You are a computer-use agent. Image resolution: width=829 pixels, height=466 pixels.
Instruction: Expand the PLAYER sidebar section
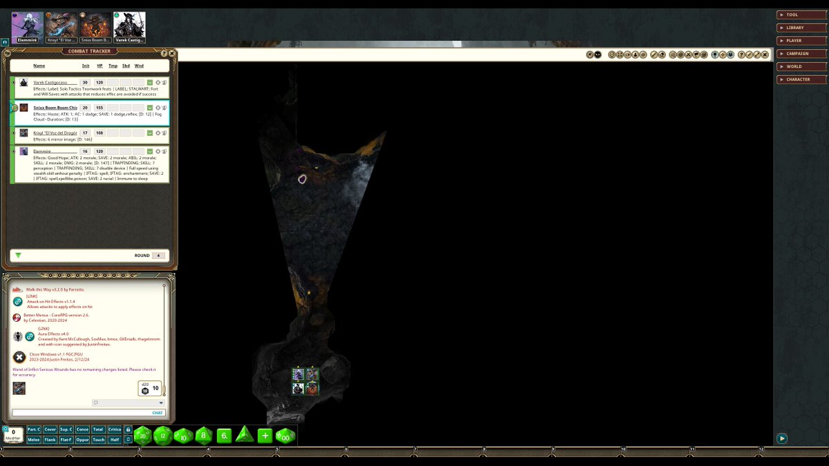(800, 41)
